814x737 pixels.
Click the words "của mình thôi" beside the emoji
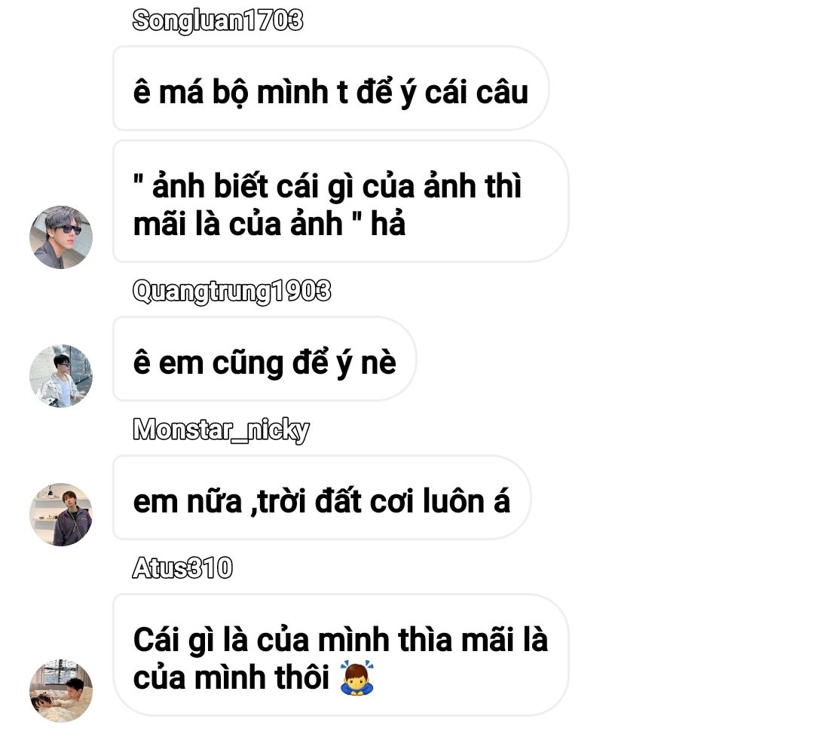[x=231, y=677]
